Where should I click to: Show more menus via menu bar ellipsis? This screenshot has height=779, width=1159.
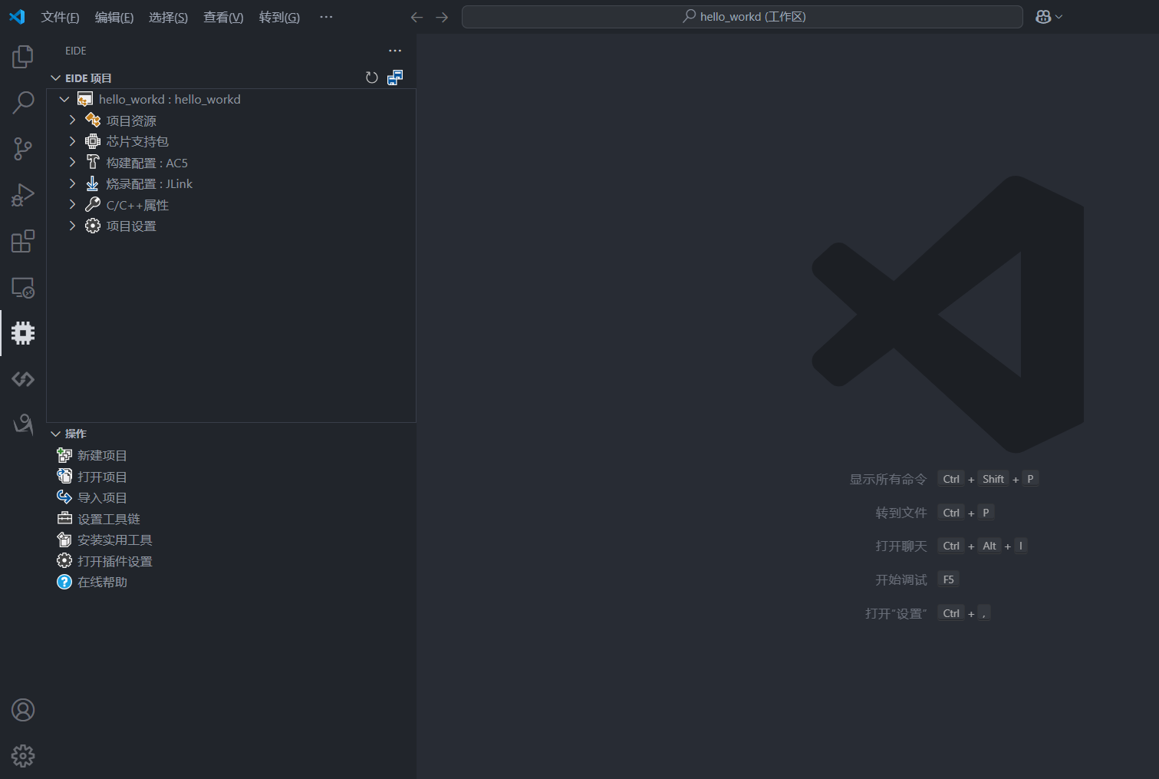[x=326, y=17]
